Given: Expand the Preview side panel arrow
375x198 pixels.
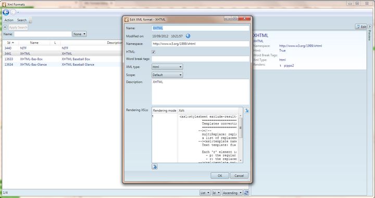Looking at the screenshot, I should (370, 27).
